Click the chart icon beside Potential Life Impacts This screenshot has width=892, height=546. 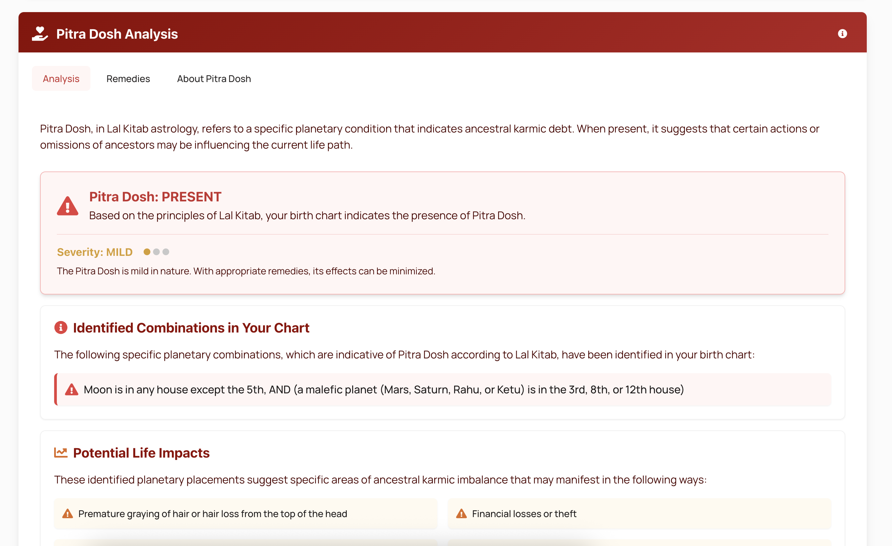click(x=61, y=452)
